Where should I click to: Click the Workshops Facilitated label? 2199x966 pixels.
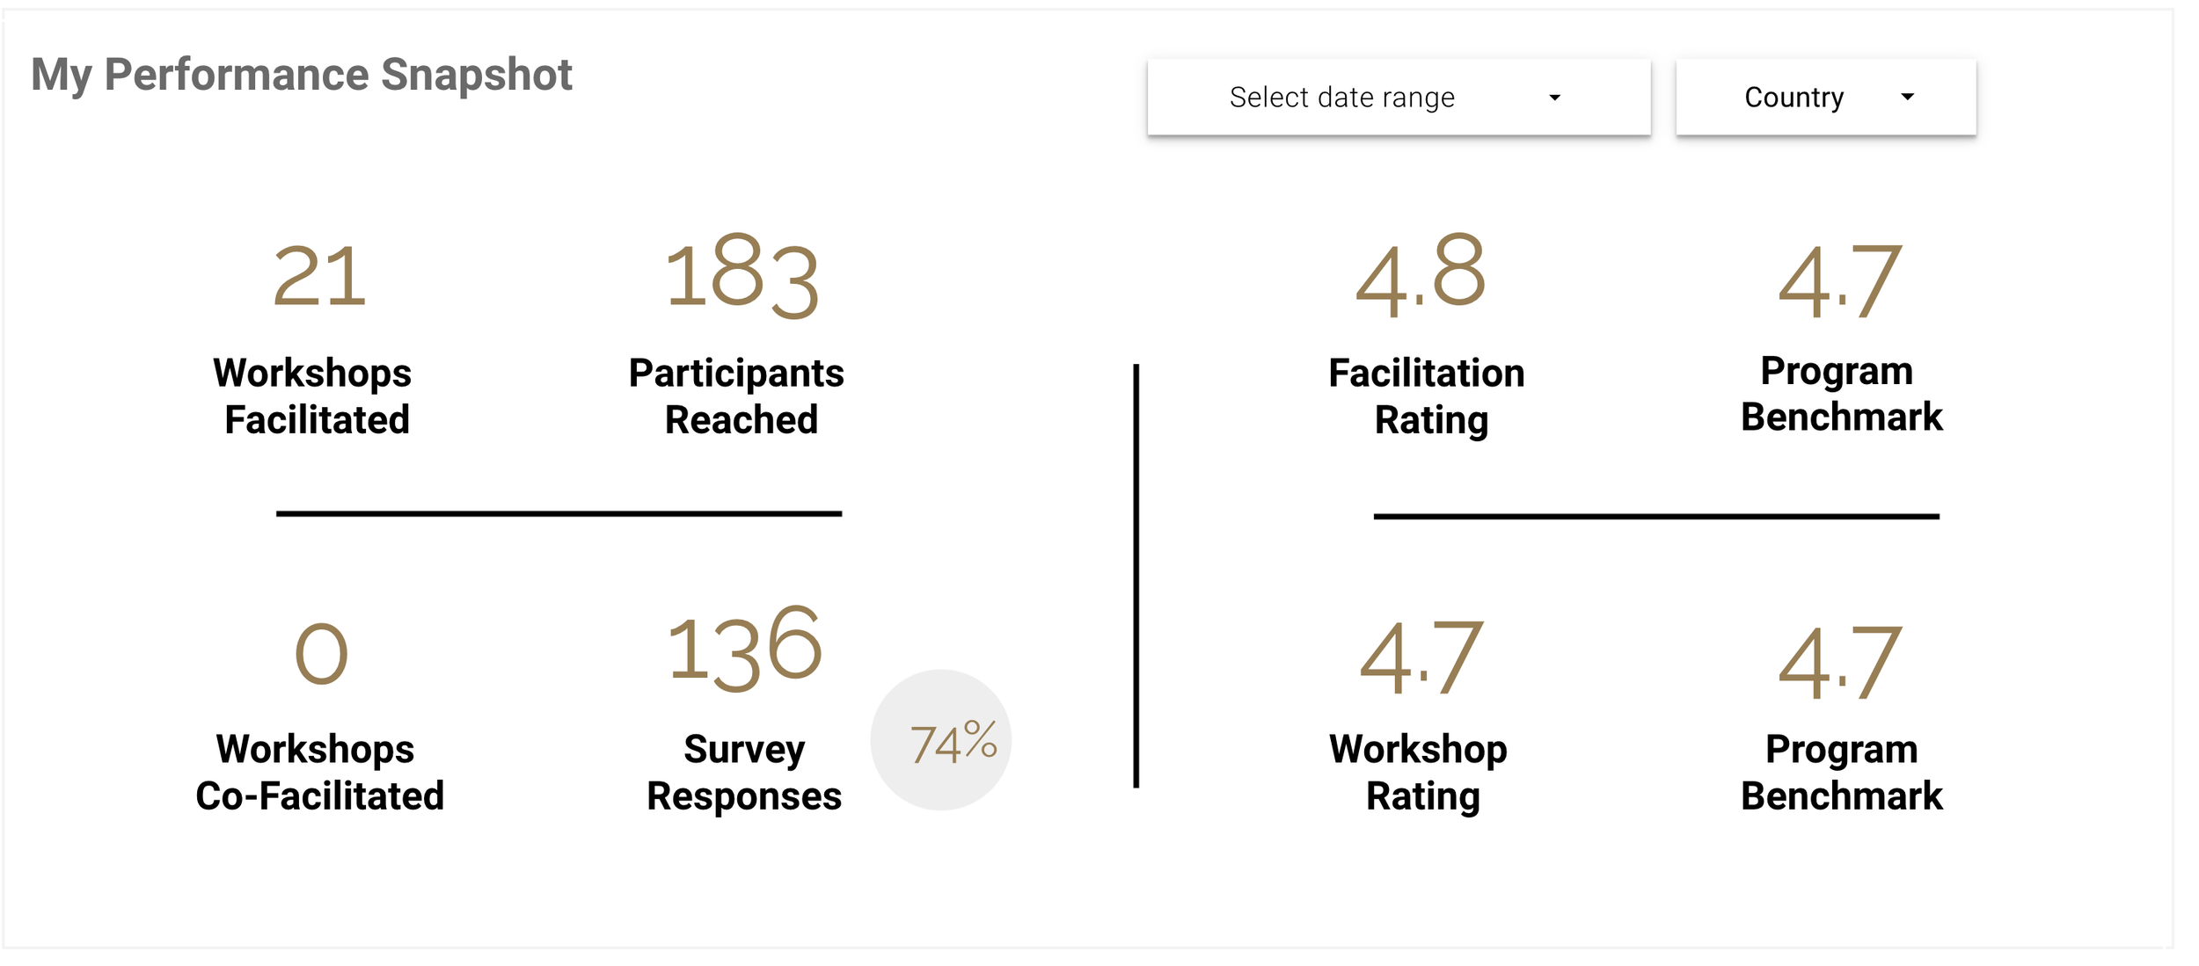pyautogui.click(x=314, y=396)
